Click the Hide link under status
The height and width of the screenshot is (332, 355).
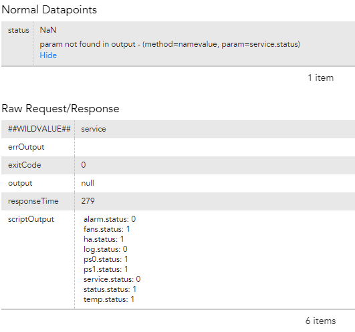coord(48,55)
